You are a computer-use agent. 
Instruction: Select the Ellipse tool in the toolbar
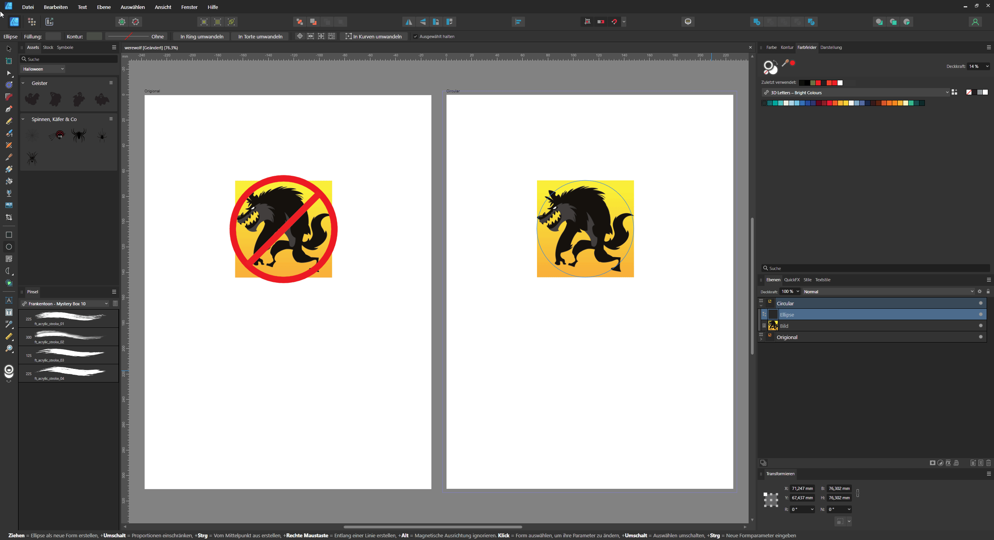9,247
